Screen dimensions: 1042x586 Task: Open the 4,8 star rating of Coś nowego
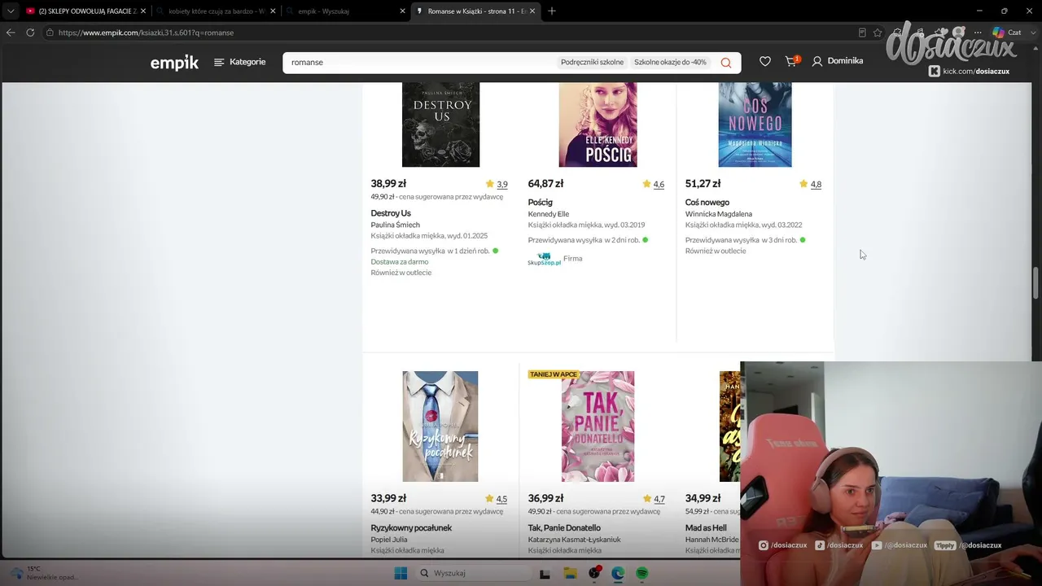click(811, 185)
